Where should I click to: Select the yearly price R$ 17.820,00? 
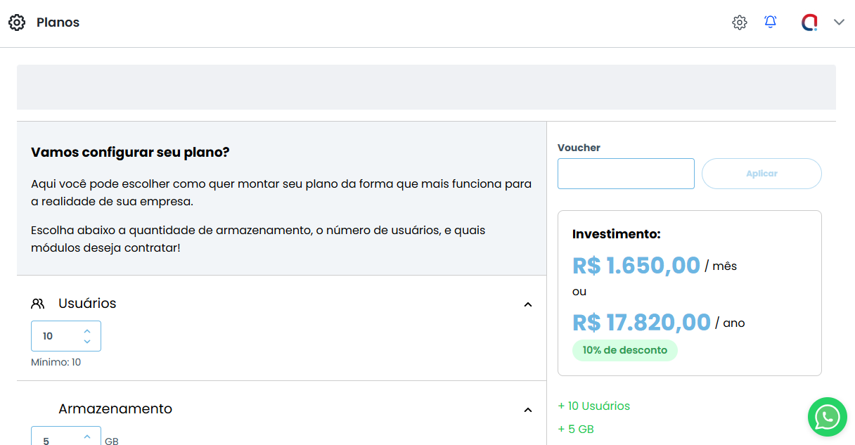pos(641,323)
